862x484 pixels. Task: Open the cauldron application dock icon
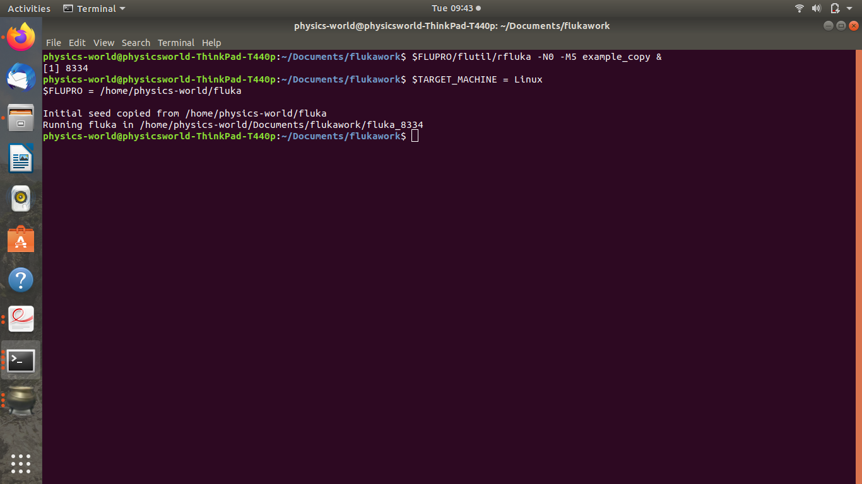tap(21, 401)
